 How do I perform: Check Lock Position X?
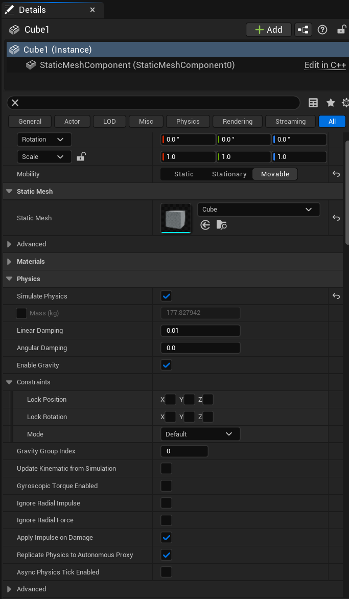click(170, 400)
